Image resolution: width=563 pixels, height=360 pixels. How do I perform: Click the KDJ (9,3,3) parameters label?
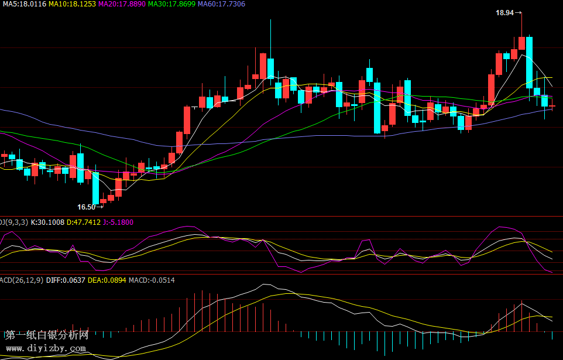click(x=14, y=222)
